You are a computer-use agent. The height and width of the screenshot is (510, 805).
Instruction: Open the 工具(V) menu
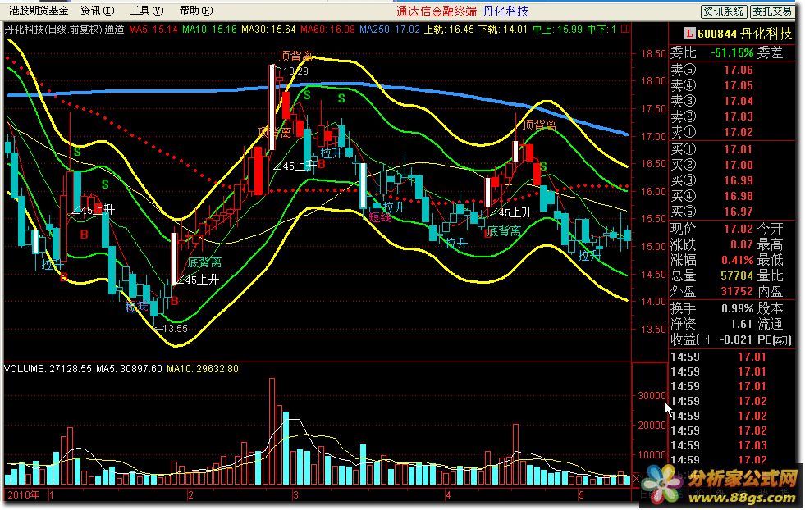point(147,11)
